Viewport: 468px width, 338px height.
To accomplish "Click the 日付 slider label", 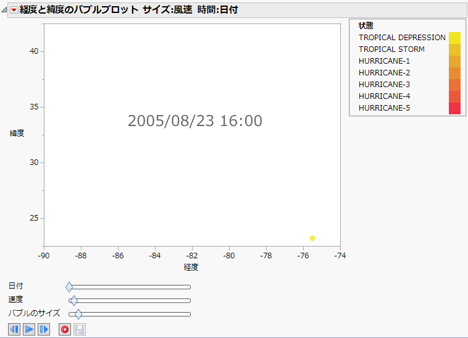I will pos(16,286).
